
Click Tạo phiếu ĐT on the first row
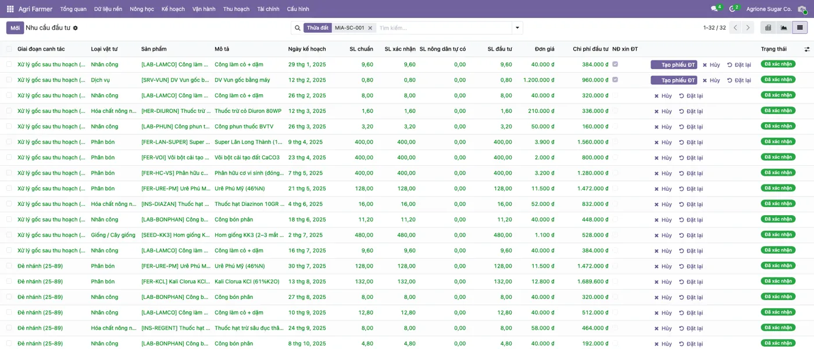(x=674, y=65)
